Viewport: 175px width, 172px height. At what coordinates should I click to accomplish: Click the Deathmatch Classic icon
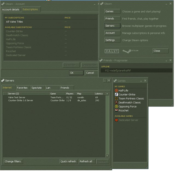(116, 102)
